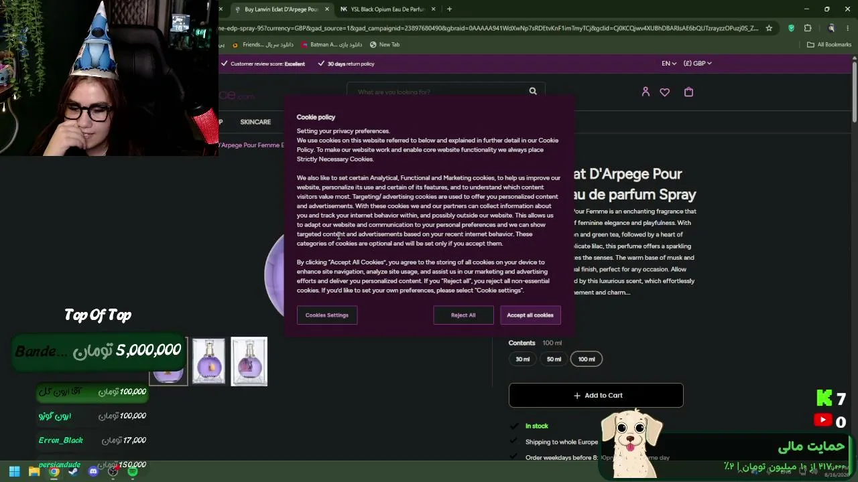Open OBS Studio from the taskbar
Screen dimensions: 858x482
113,472
